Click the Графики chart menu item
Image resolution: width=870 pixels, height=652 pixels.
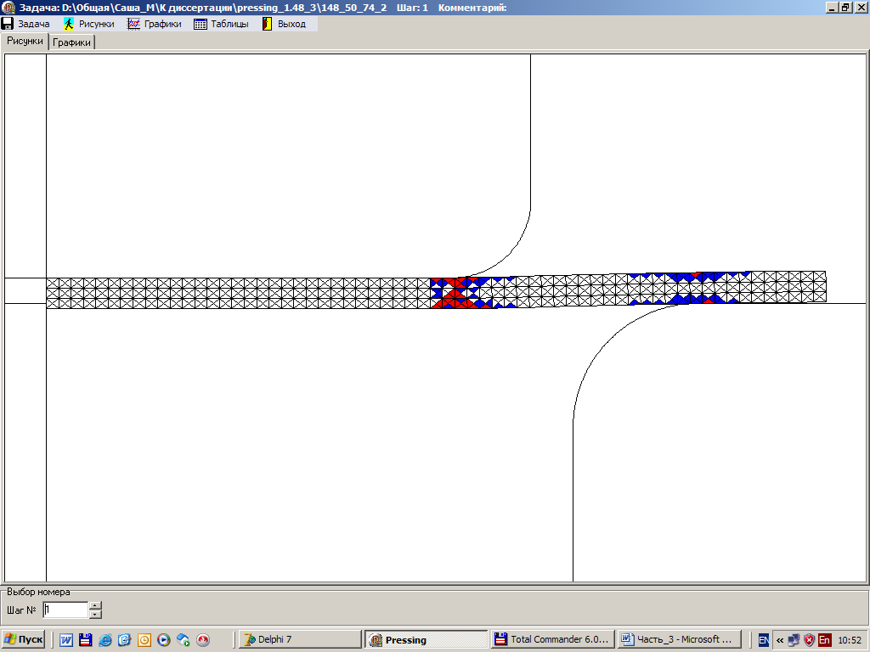tap(155, 24)
